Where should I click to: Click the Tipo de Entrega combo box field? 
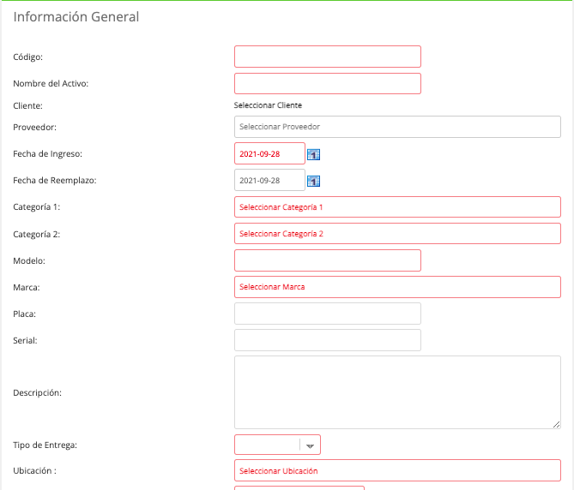tap(277, 445)
